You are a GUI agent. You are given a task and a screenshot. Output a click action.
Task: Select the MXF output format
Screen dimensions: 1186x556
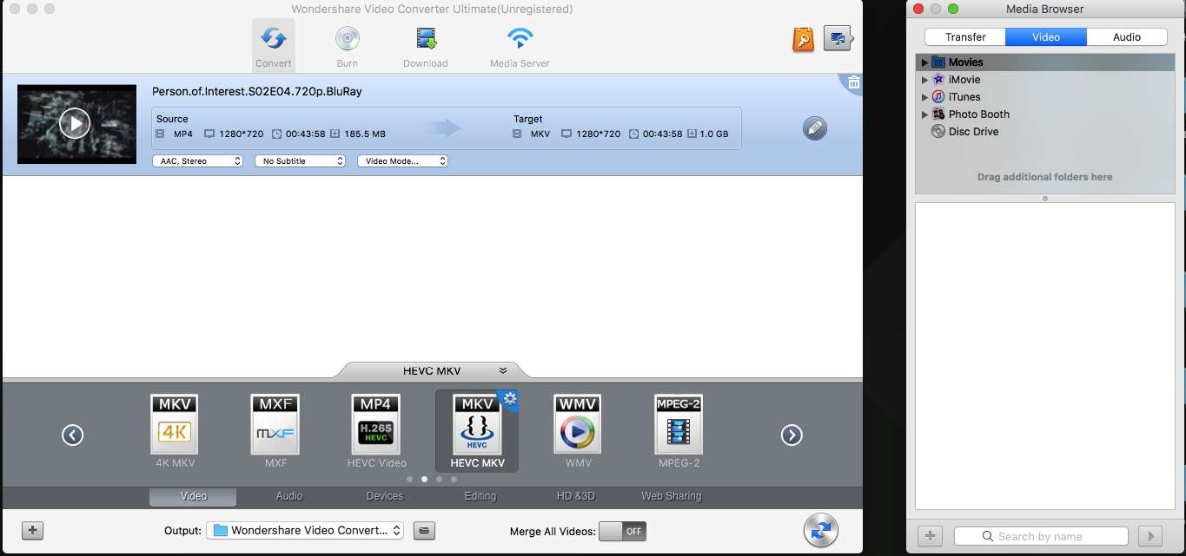coord(275,425)
